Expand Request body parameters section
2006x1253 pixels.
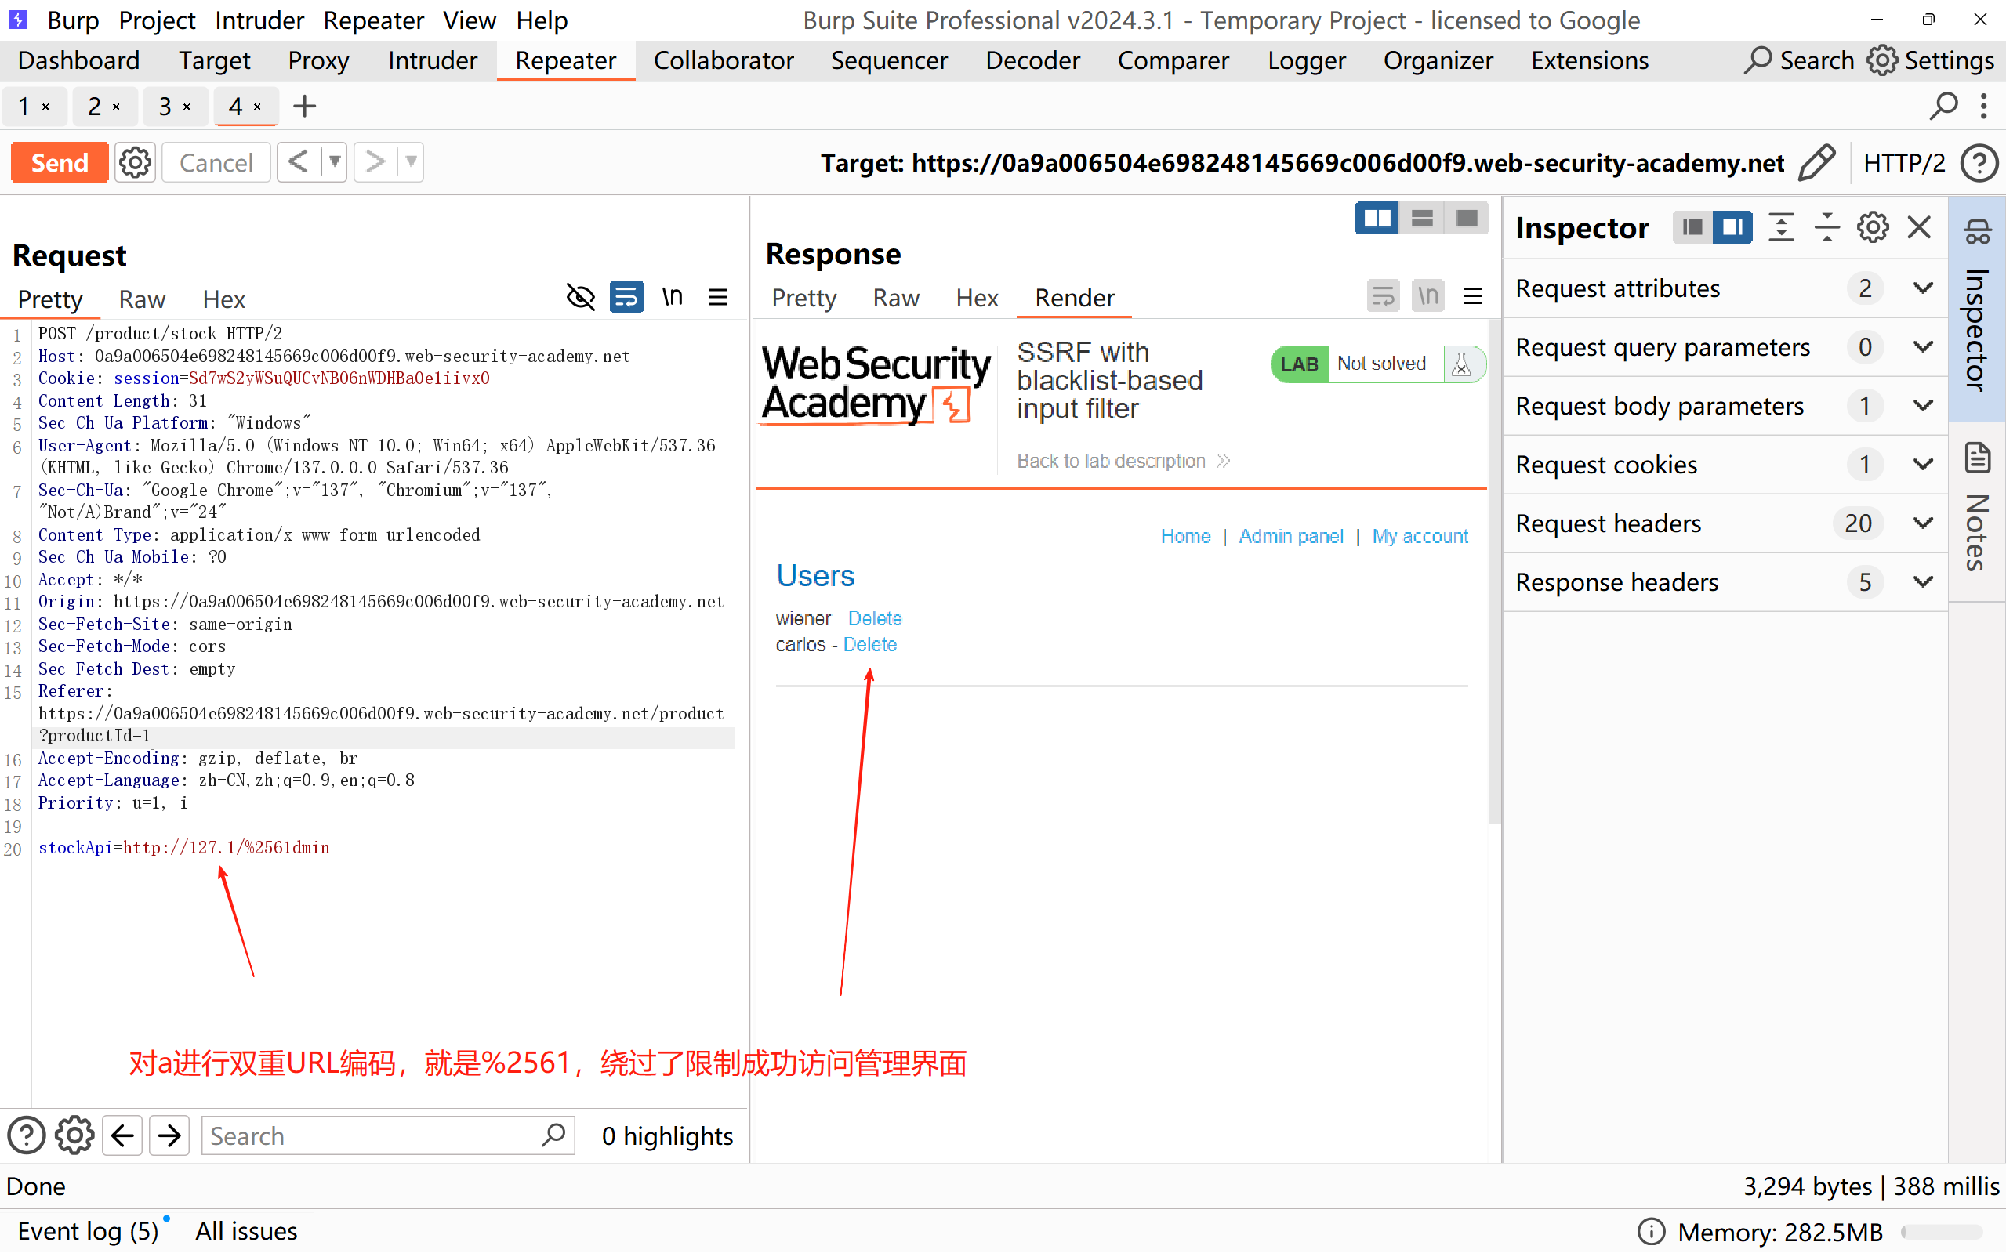tap(1922, 405)
